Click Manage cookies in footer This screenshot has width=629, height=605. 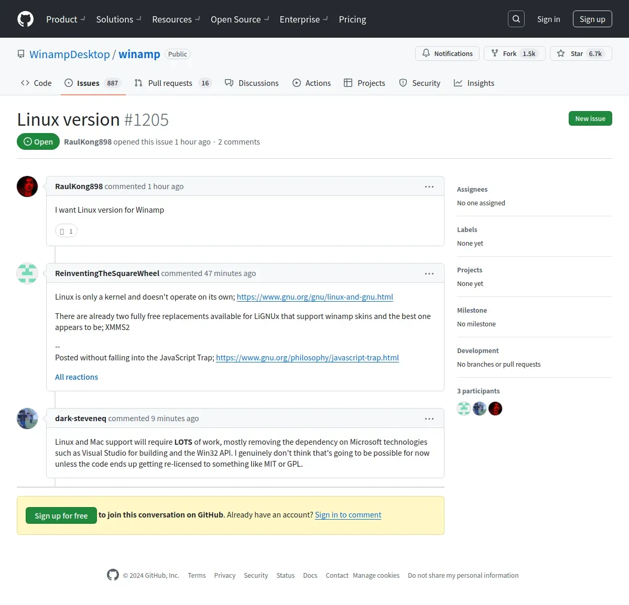(x=376, y=575)
